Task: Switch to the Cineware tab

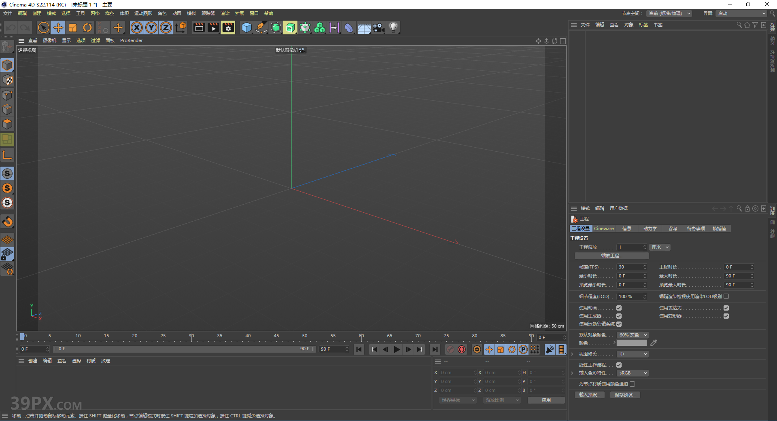Action: click(603, 228)
